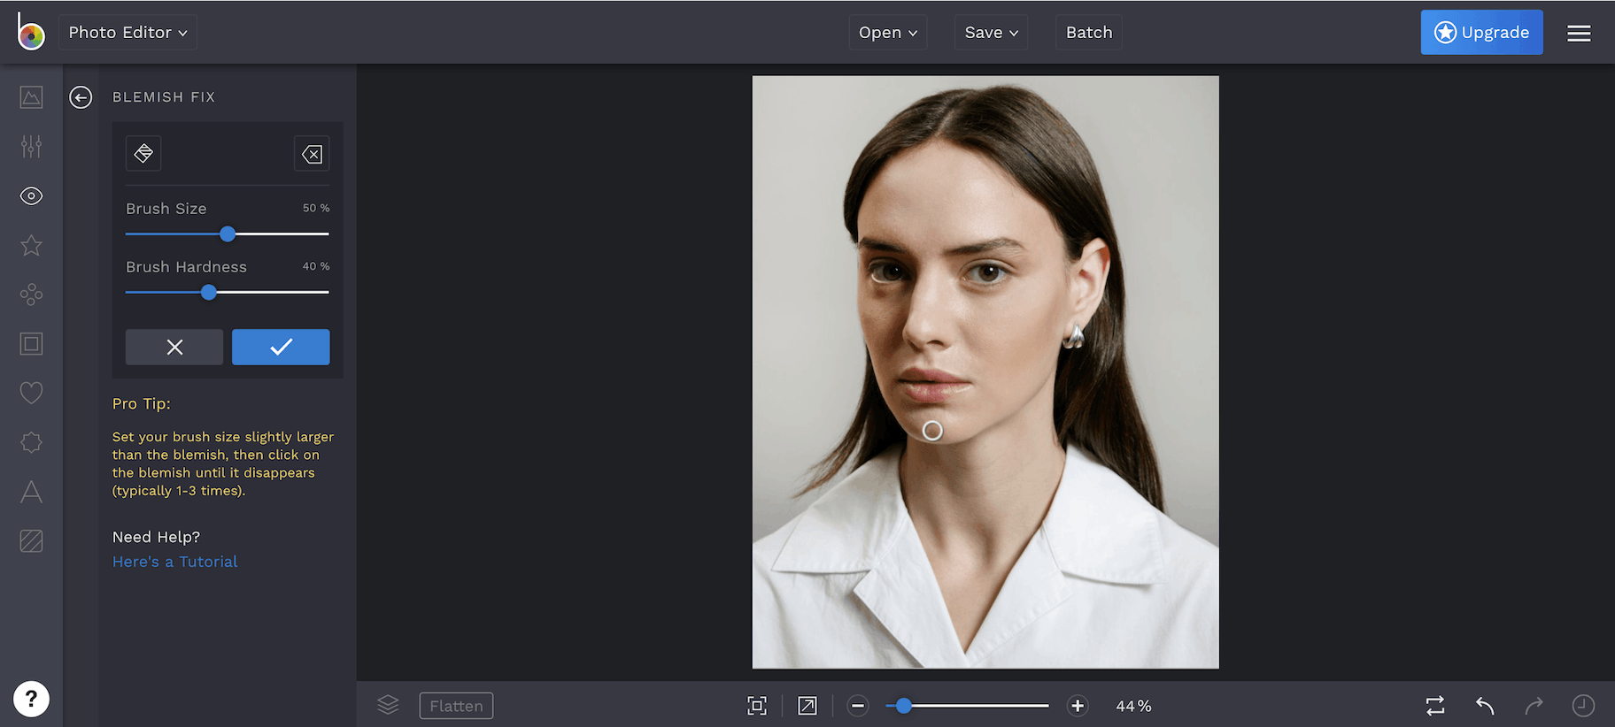
Task: Expand the Photo Editor dropdown
Action: [127, 33]
